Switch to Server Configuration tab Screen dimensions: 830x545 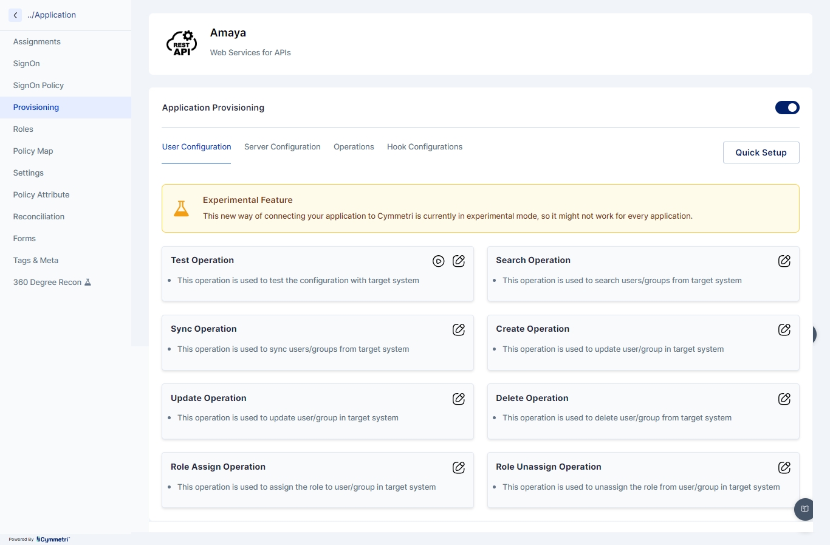(x=282, y=147)
